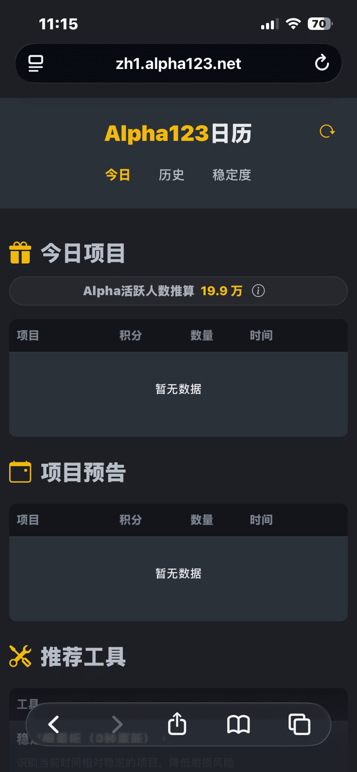Click the 积分 column header in 今日项目 table
The image size is (357, 772).
pos(131,335)
